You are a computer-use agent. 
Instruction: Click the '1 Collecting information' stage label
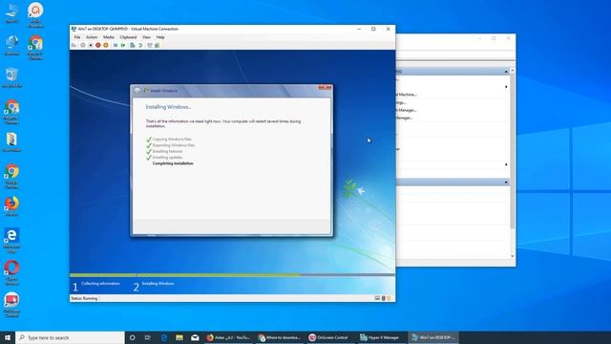pos(96,287)
